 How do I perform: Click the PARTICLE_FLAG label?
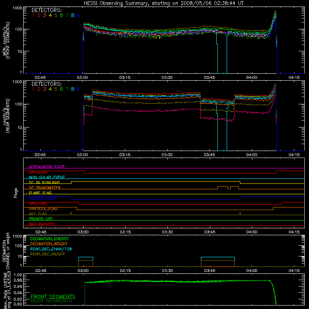pyautogui.click(x=43, y=209)
